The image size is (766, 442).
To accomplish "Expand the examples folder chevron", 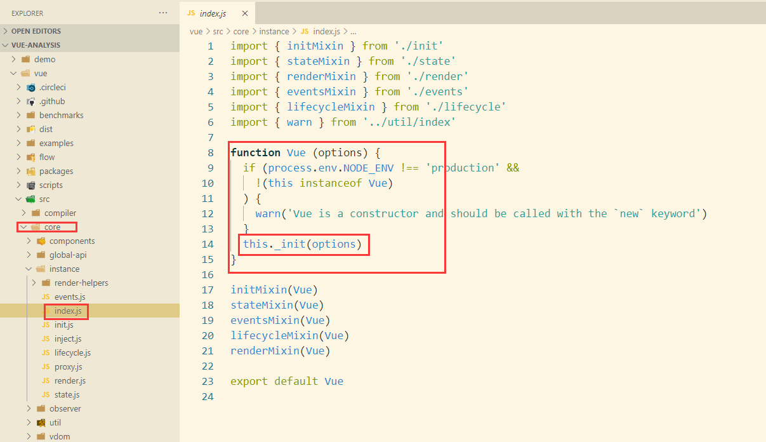I will click(19, 143).
